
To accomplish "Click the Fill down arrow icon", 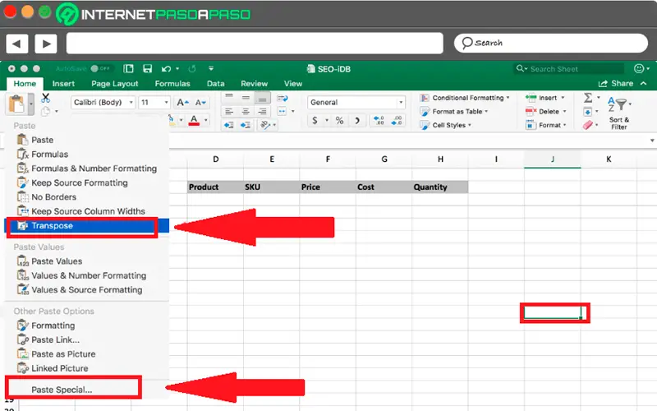I will tap(587, 112).
